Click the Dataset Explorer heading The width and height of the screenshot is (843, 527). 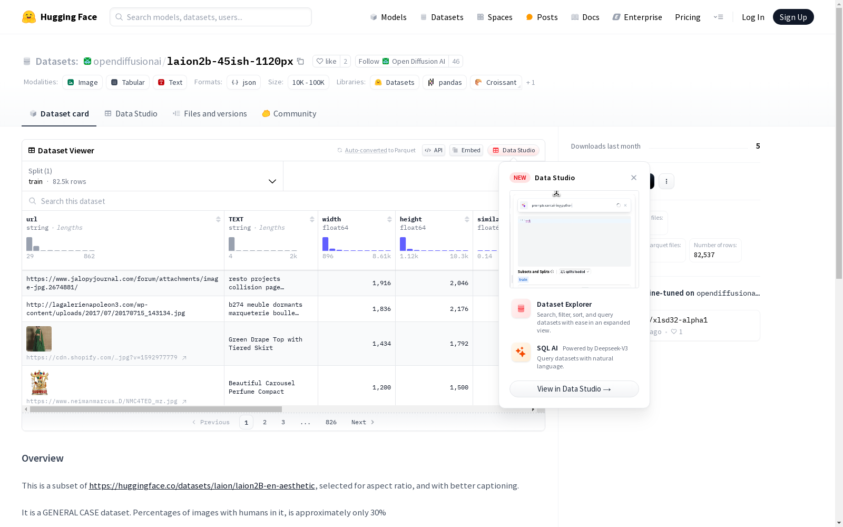coord(564,304)
